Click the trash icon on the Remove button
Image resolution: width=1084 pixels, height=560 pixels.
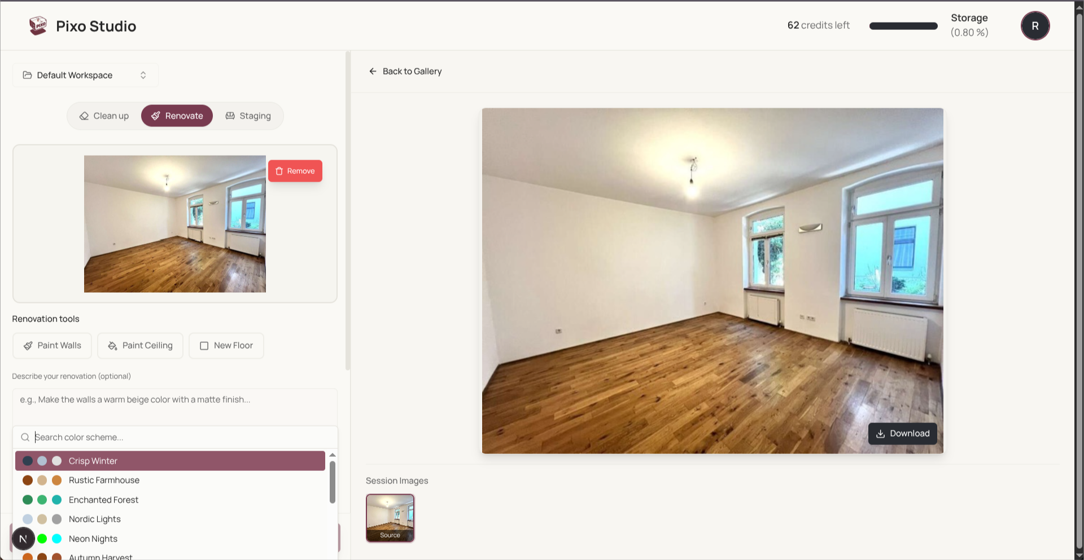[x=279, y=170]
